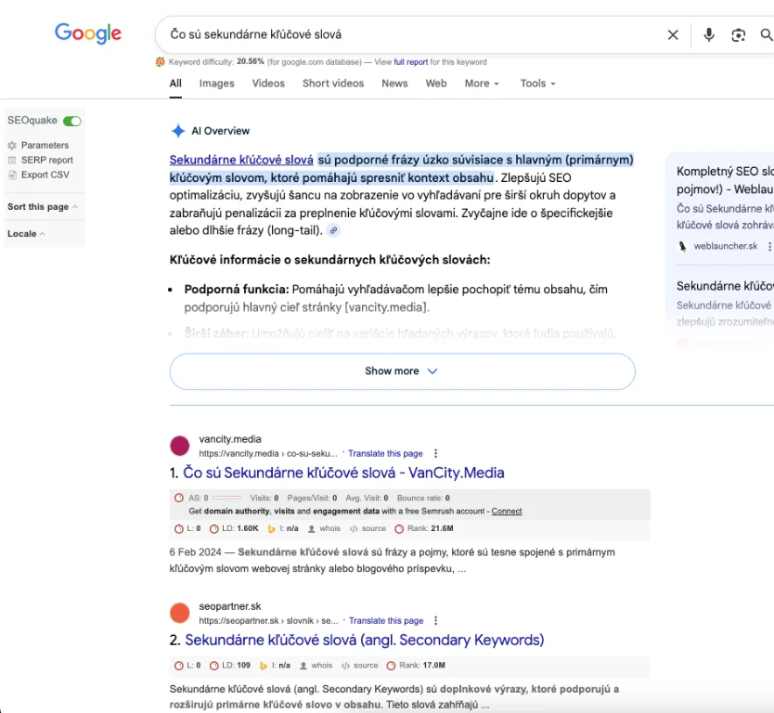This screenshot has height=713, width=774.
Task: Click into the Google search input field
Action: (408, 34)
